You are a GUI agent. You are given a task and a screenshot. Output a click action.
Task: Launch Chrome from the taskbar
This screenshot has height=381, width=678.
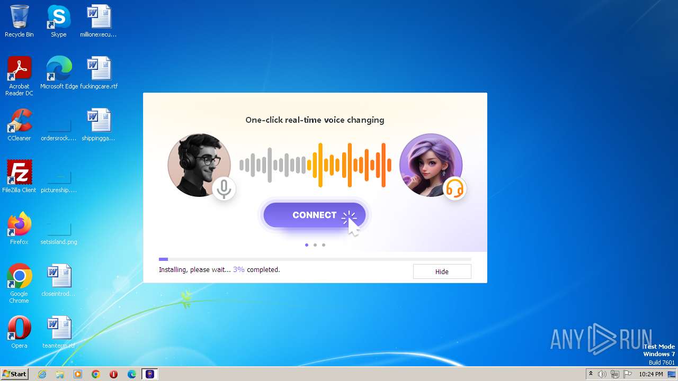96,374
